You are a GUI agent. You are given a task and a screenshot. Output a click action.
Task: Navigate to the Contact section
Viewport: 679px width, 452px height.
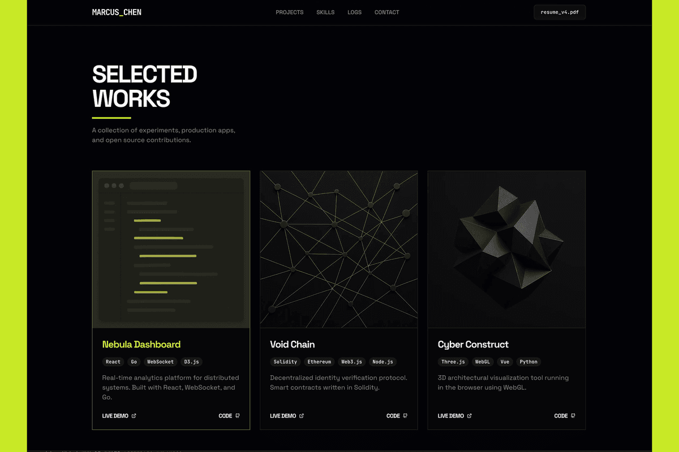(386, 12)
